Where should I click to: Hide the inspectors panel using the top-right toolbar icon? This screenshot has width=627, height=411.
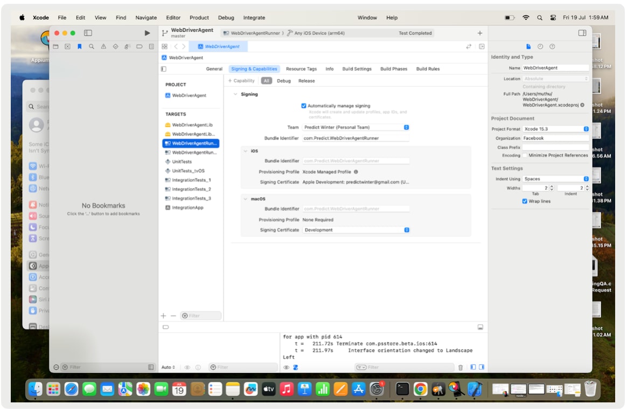point(582,33)
